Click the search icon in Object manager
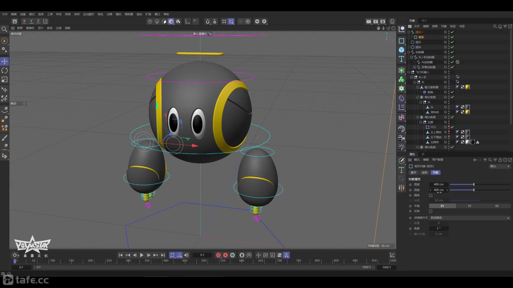 [x=495, y=26]
